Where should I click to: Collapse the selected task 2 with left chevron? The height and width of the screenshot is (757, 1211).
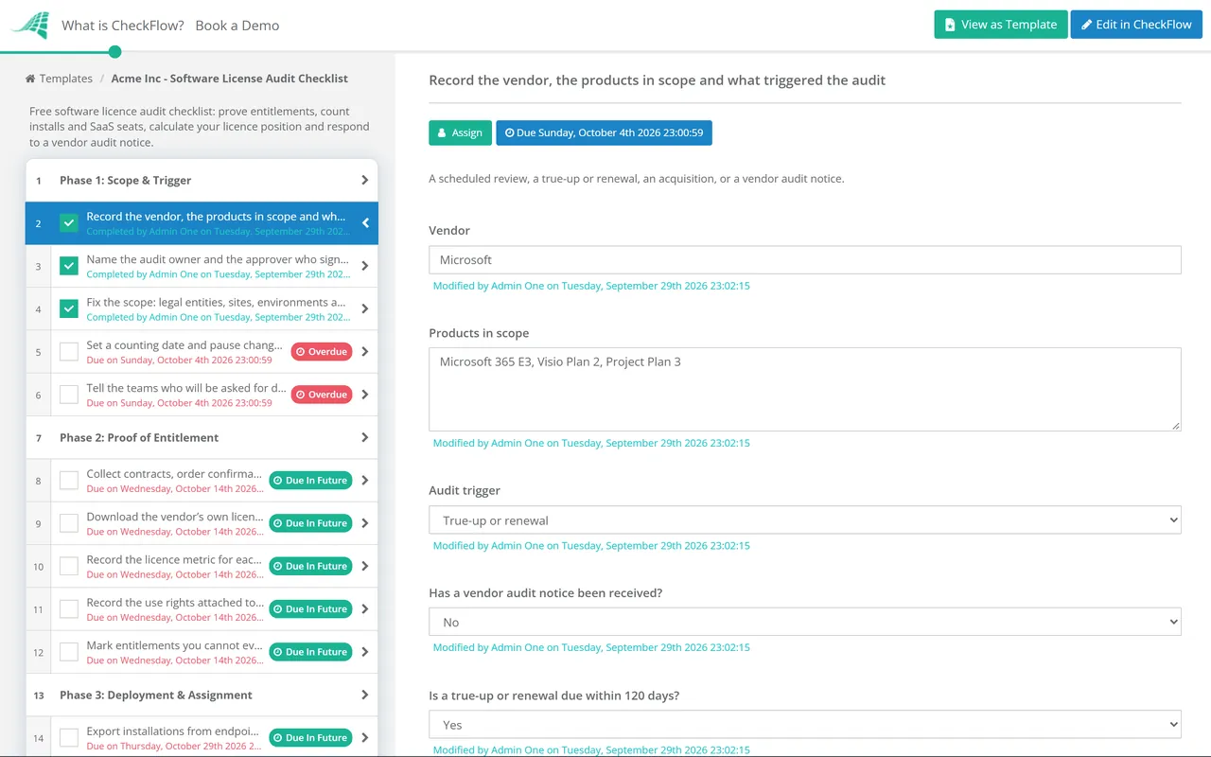pos(365,223)
